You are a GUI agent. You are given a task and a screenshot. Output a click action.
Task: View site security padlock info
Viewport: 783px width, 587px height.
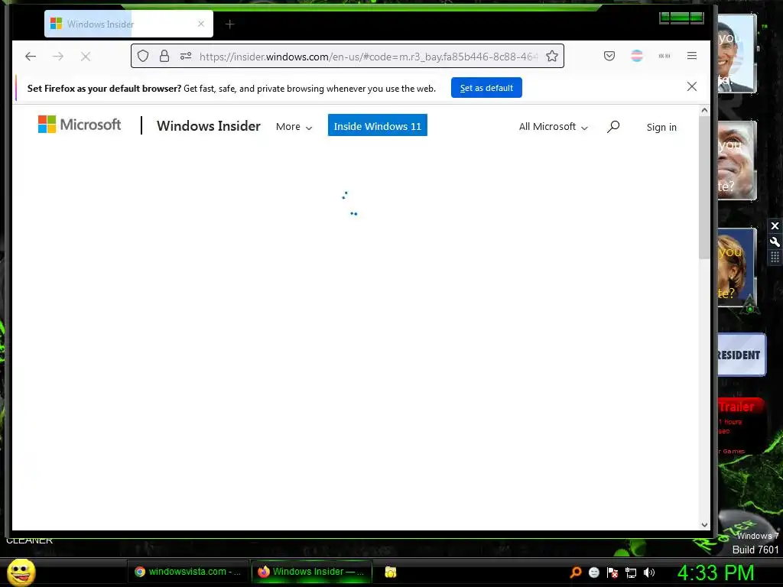164,56
